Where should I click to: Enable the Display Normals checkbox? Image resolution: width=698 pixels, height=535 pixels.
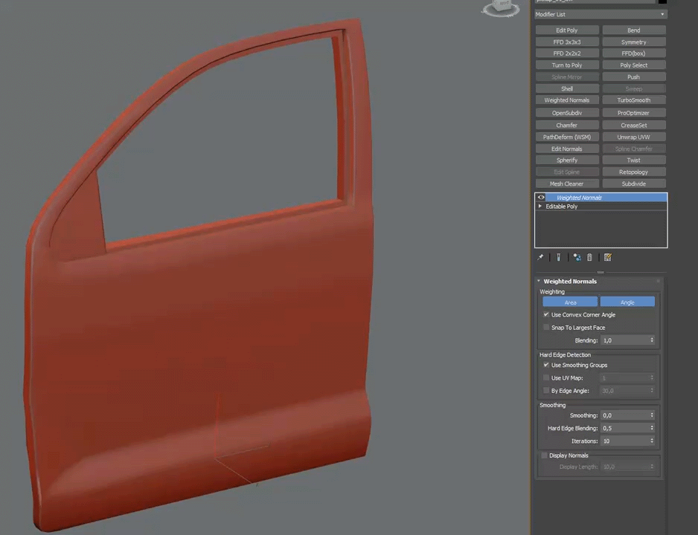545,455
